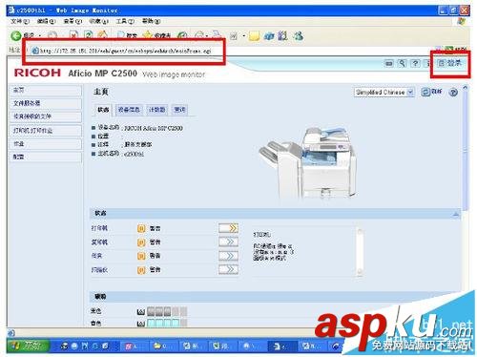
Task: Select the c2500tbl host name value
Action: coord(134,154)
